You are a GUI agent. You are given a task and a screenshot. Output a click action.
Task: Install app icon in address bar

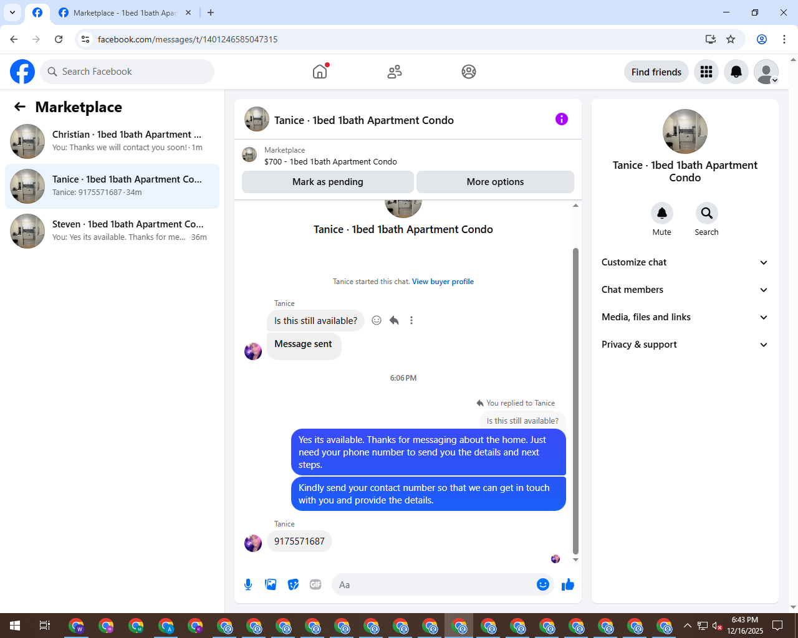click(x=711, y=39)
